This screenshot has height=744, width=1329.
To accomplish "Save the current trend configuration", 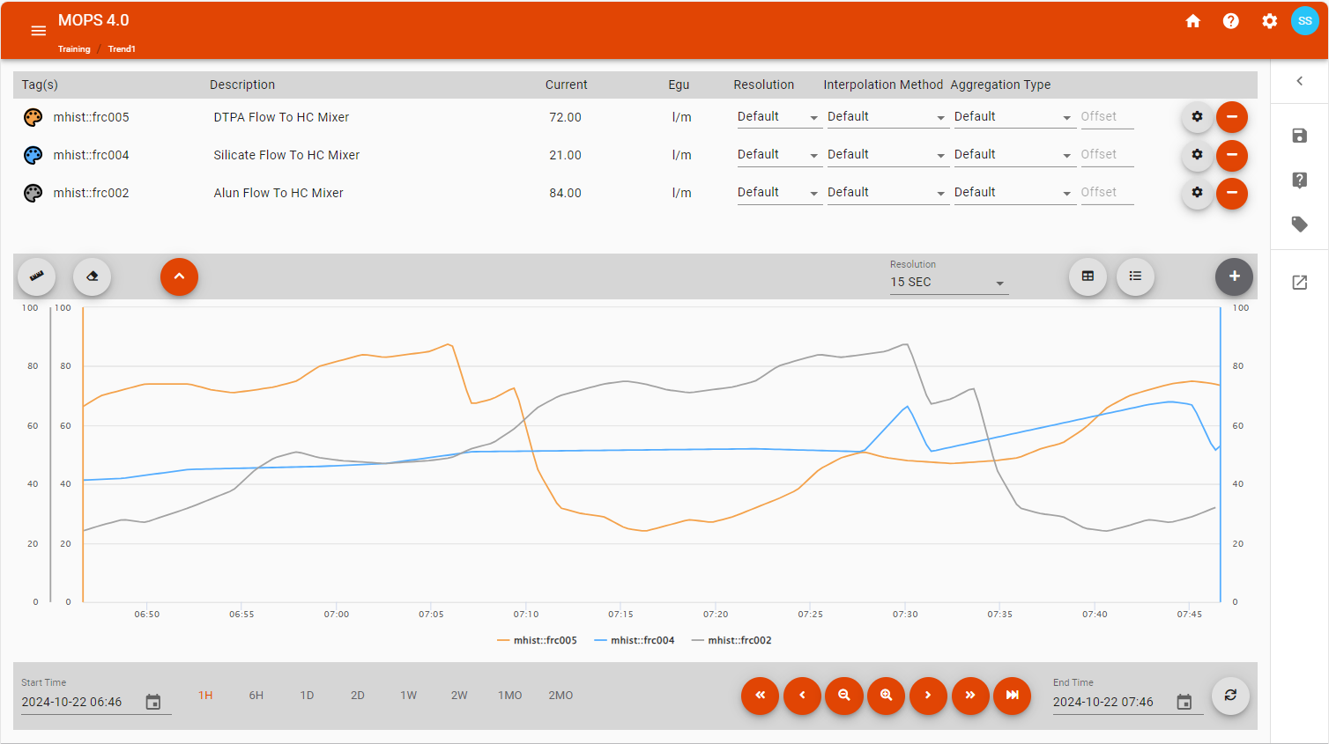I will tap(1299, 136).
